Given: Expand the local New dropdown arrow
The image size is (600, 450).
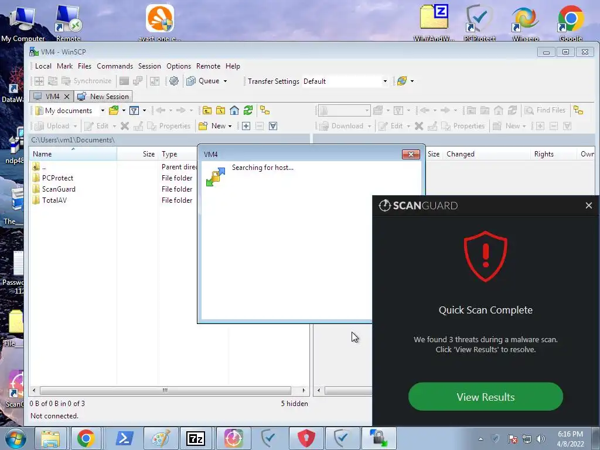Looking at the screenshot, I should click(x=230, y=126).
